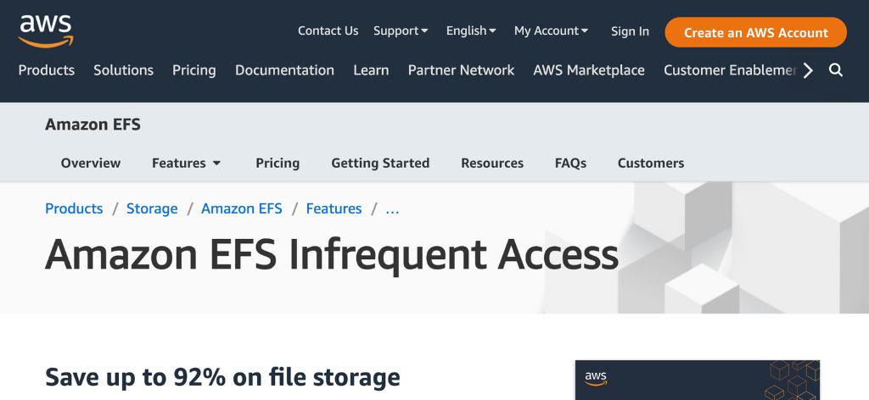Open the AWS promo thumbnail card
Screen dimensions: 869x400
(697, 380)
